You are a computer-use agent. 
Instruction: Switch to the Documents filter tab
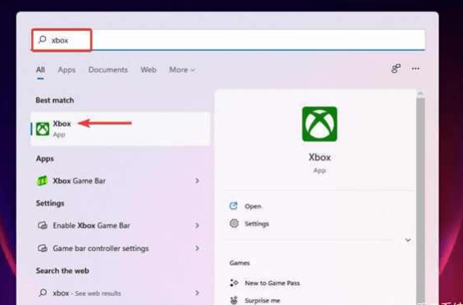(x=108, y=70)
